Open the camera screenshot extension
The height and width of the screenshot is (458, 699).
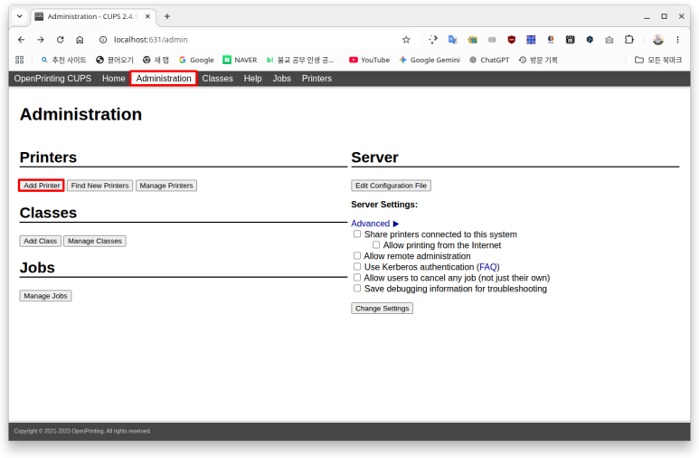[x=609, y=40]
